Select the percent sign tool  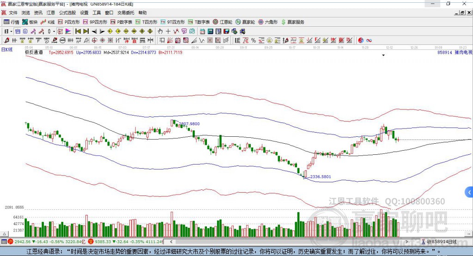254,41
